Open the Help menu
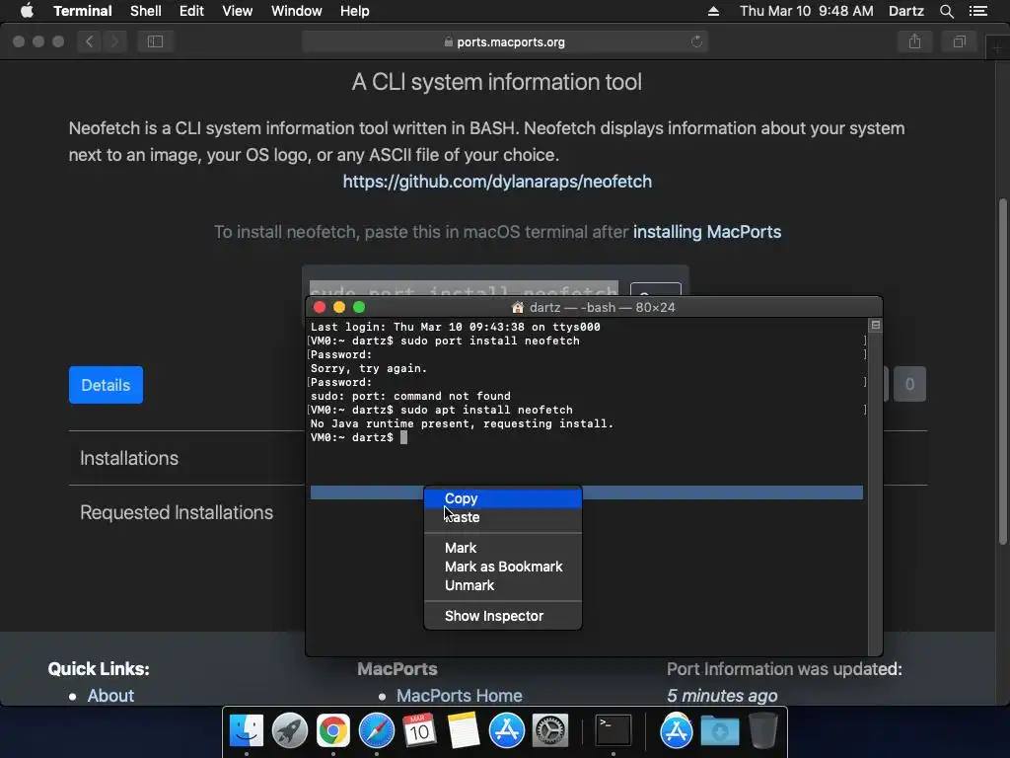 pos(354,11)
